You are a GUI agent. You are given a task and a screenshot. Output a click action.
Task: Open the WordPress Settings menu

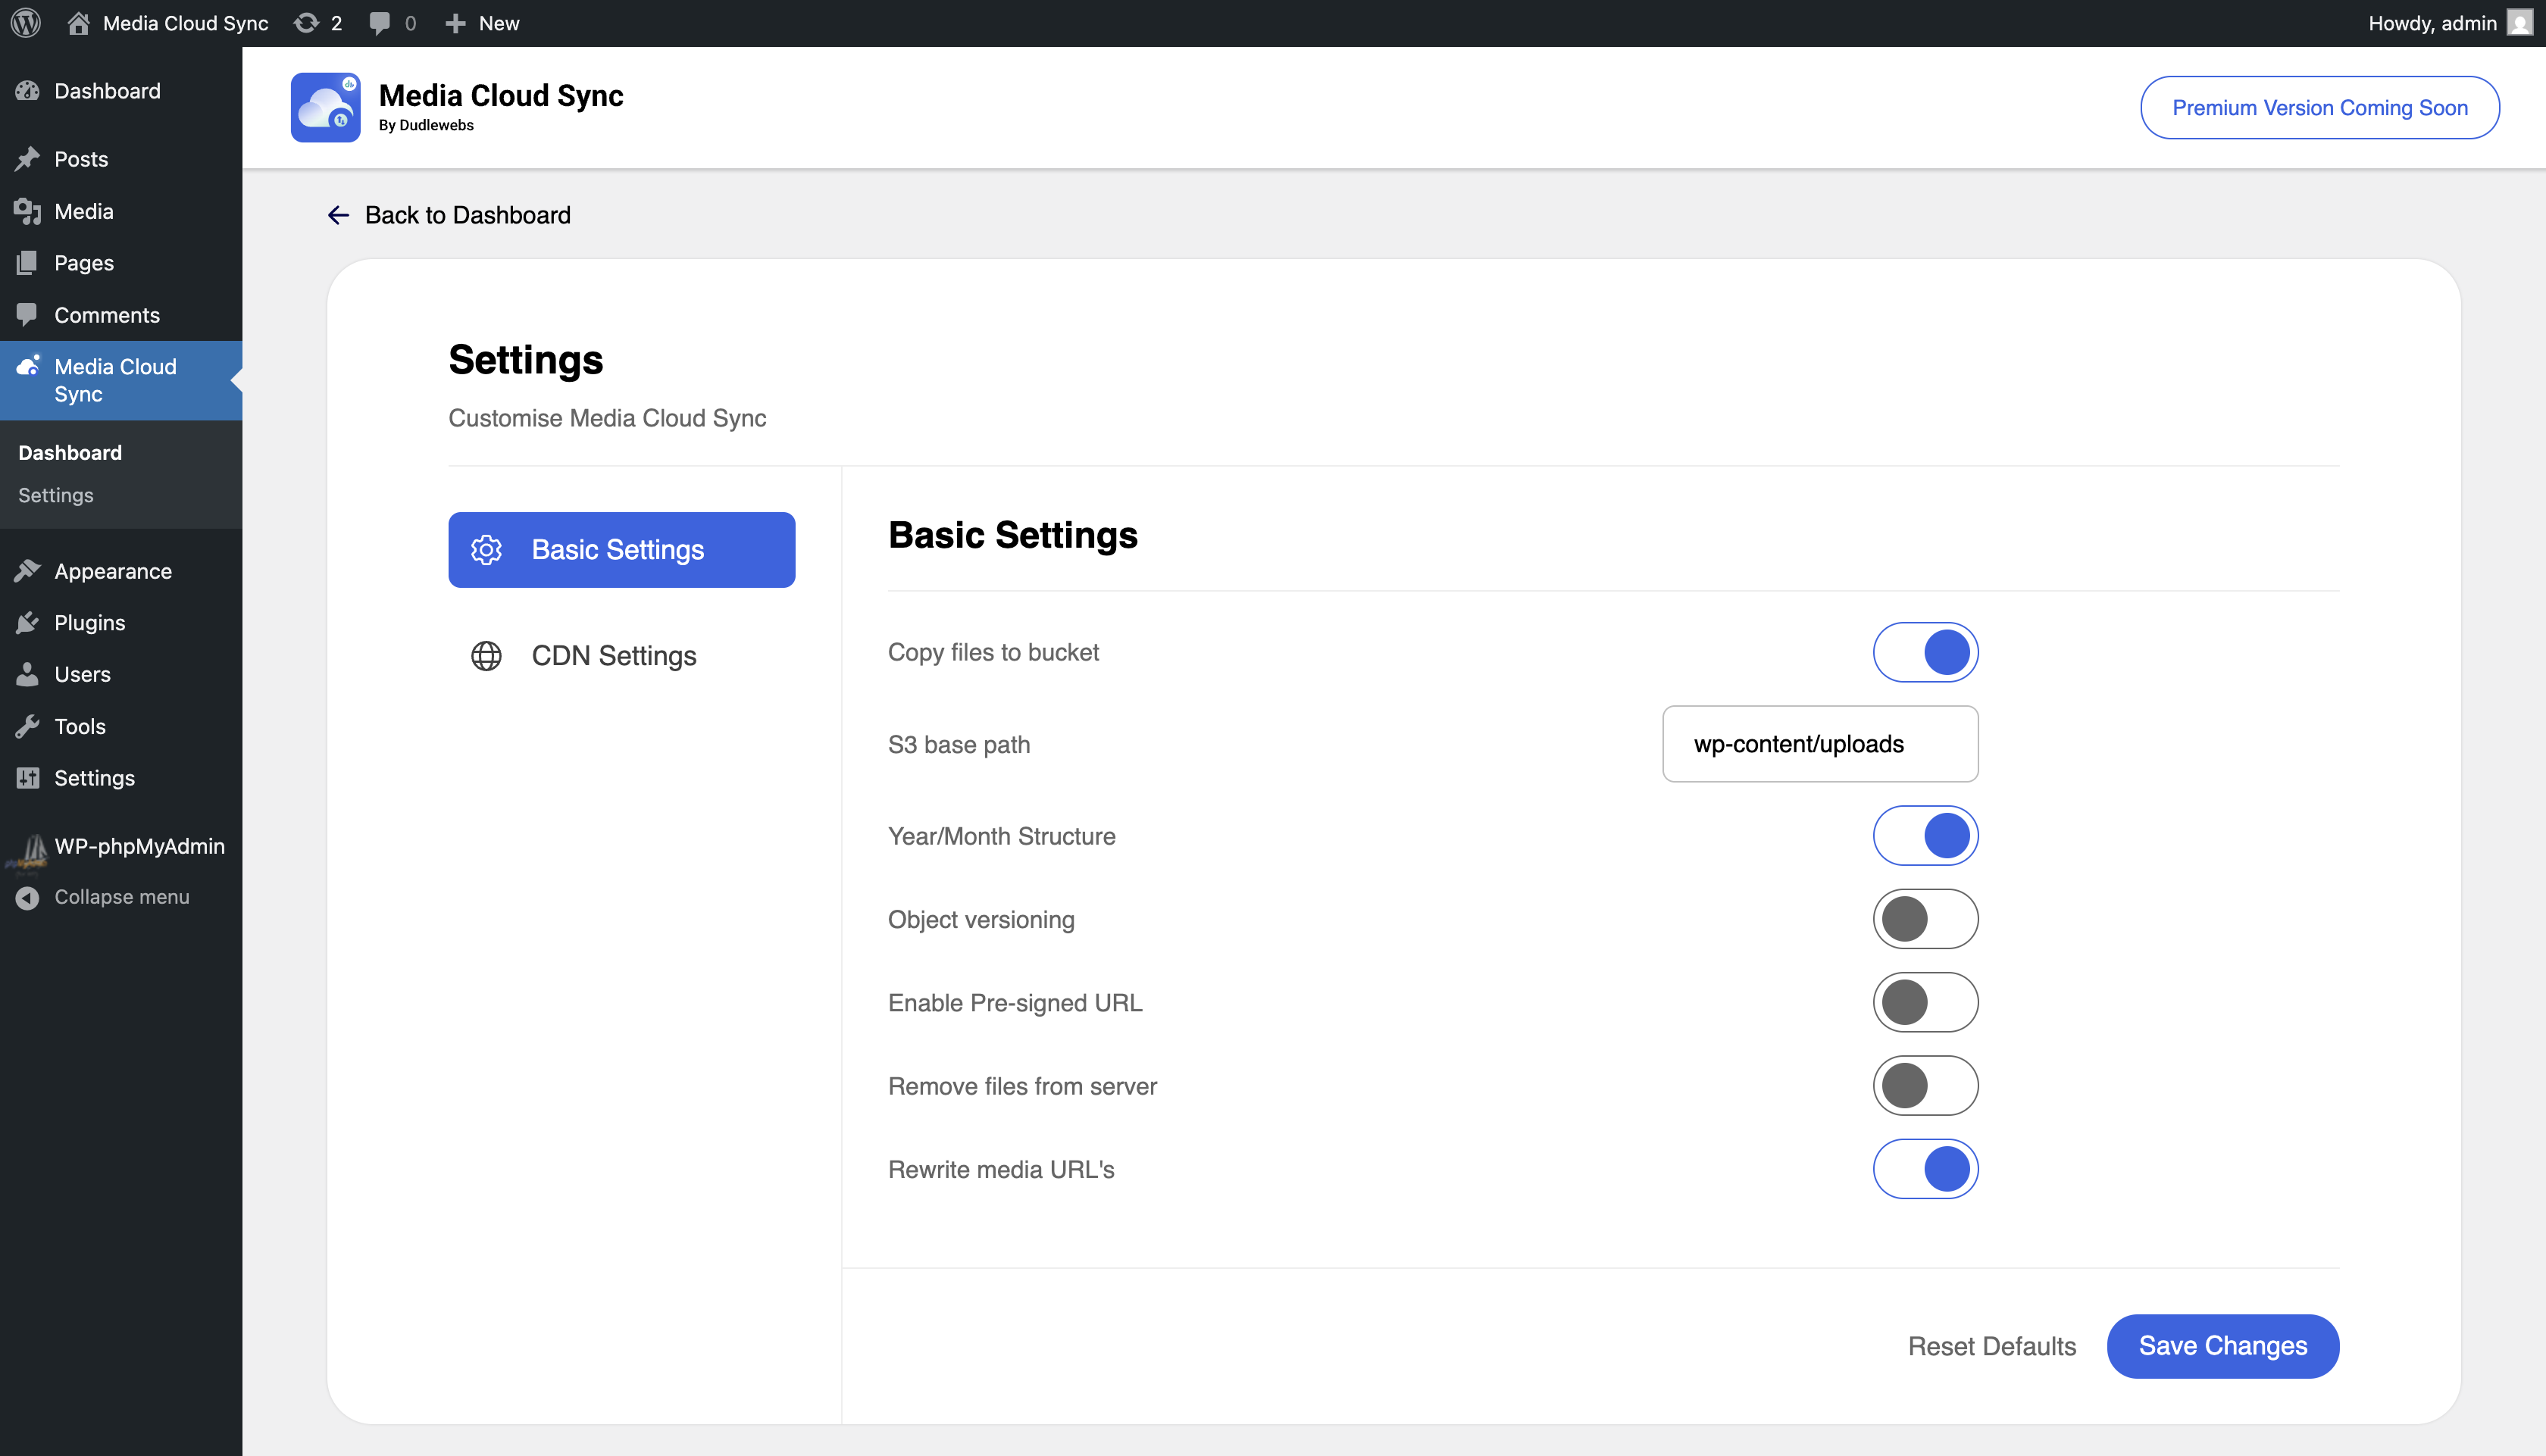tap(121, 778)
